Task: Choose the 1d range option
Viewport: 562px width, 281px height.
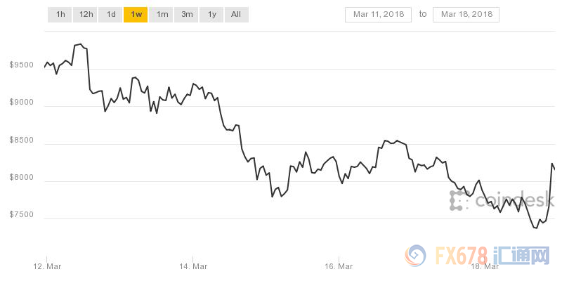Action: [x=111, y=14]
